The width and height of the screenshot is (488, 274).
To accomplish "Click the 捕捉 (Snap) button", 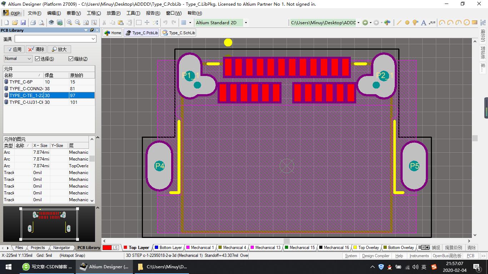I will 436,248.
